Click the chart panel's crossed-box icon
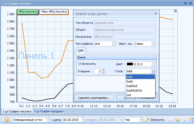Viewport: 194px width, 124px height. tap(175, 11)
